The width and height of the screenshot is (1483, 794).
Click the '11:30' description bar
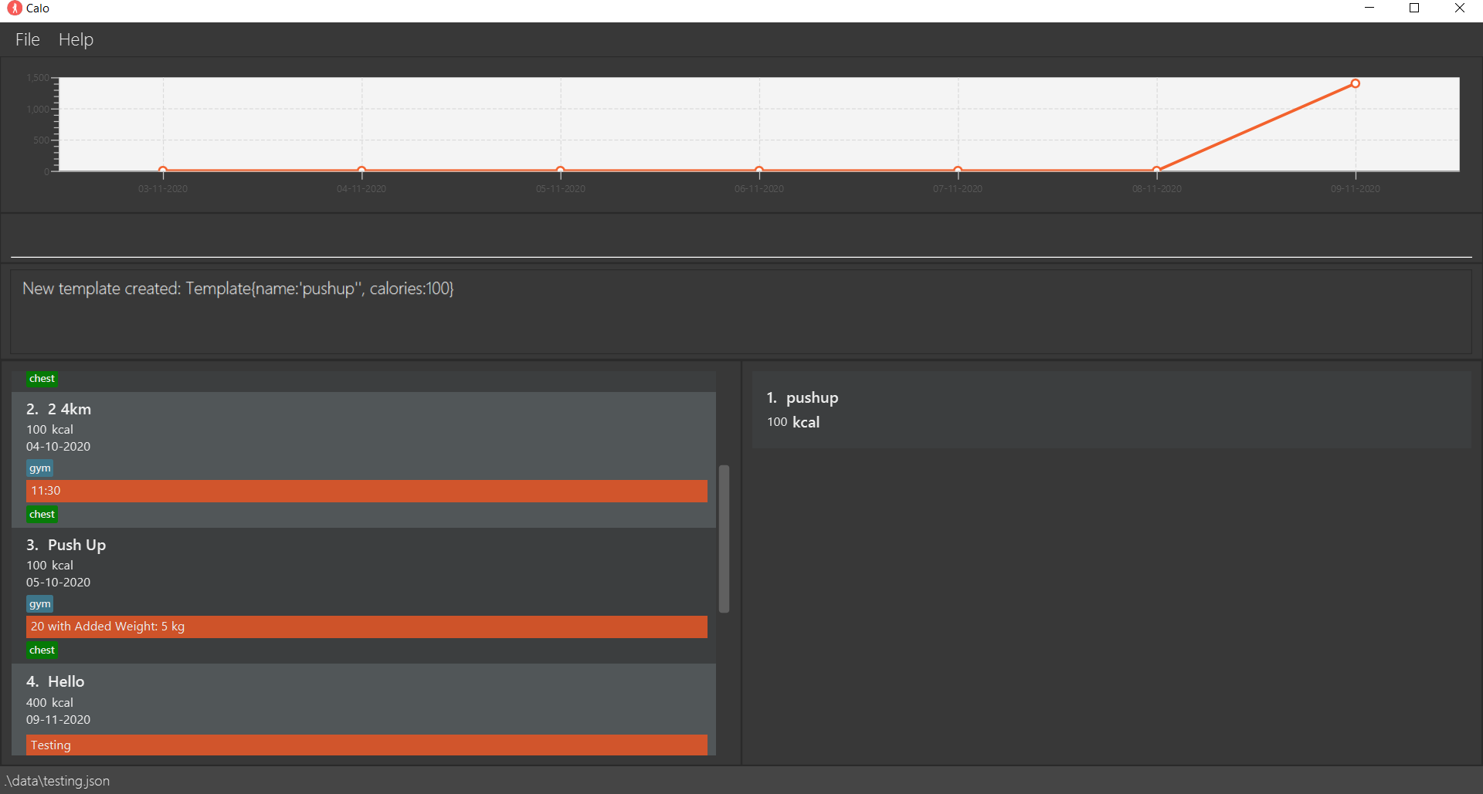click(367, 491)
